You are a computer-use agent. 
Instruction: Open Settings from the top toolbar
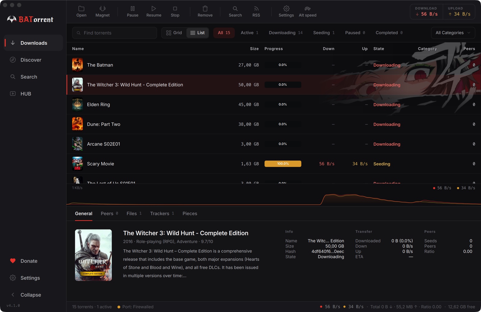(286, 11)
